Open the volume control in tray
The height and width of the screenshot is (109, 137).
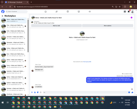(x=122, y=102)
